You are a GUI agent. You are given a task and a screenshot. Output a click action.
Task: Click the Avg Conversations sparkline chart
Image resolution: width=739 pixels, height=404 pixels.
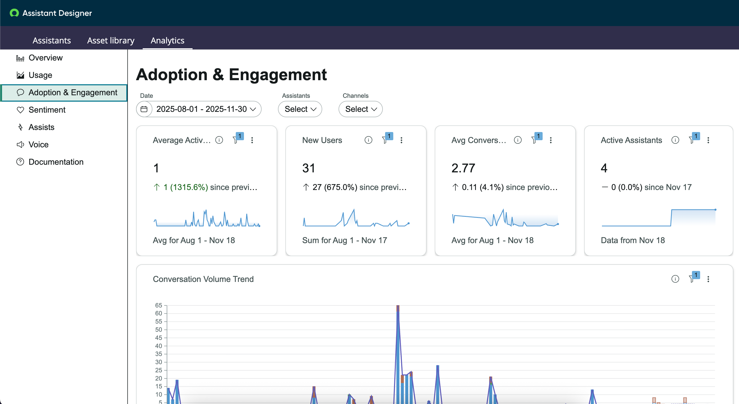(505, 218)
